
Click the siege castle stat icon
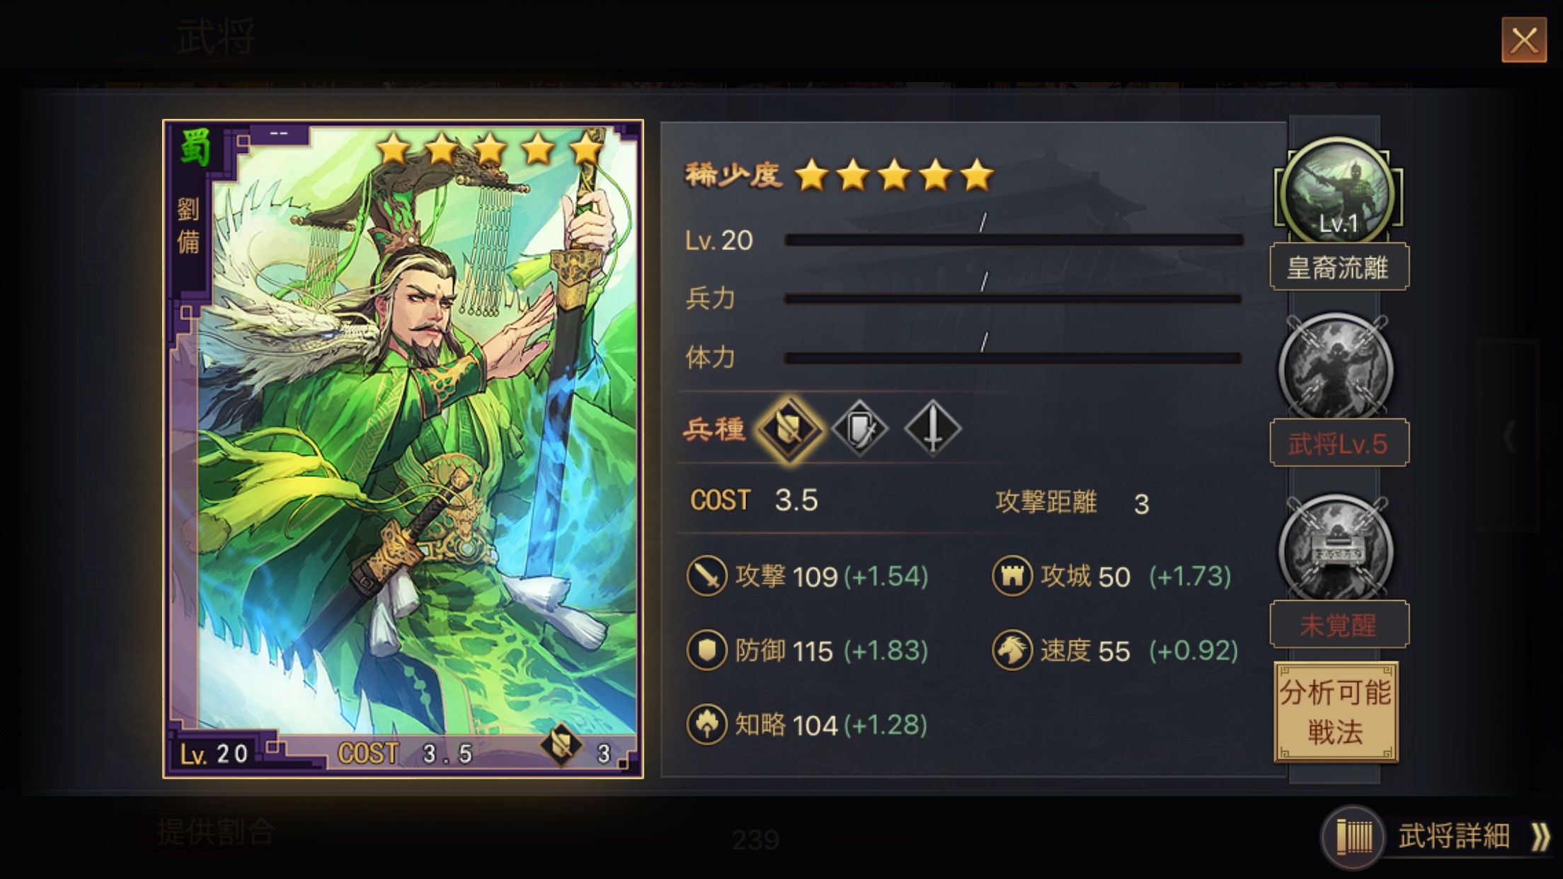tap(1012, 576)
